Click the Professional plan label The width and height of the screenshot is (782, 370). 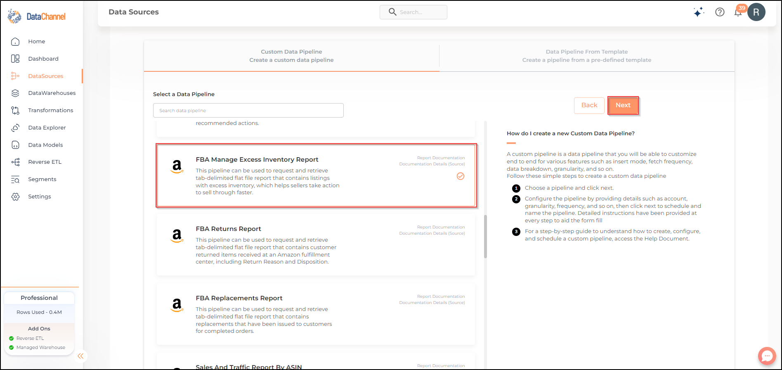pos(39,298)
